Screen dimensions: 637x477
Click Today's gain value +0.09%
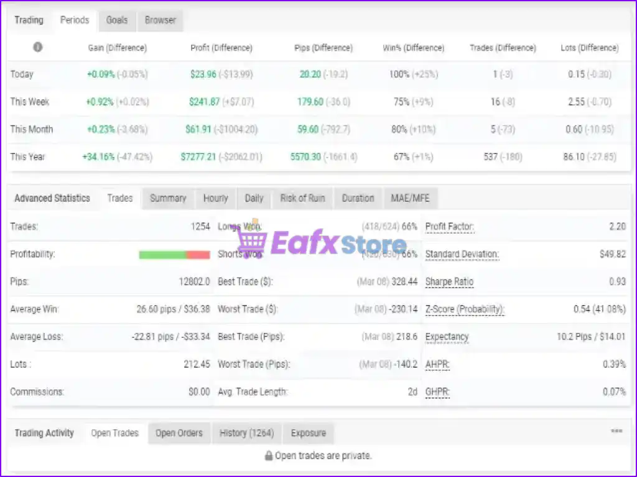click(101, 75)
